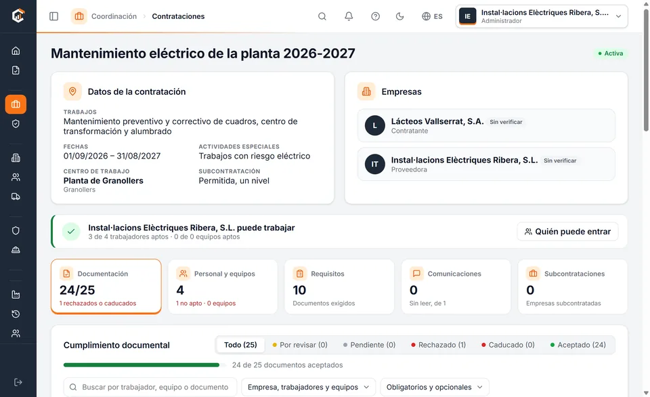Open Planta de Granollers work center
The width and height of the screenshot is (650, 397).
pos(103,180)
